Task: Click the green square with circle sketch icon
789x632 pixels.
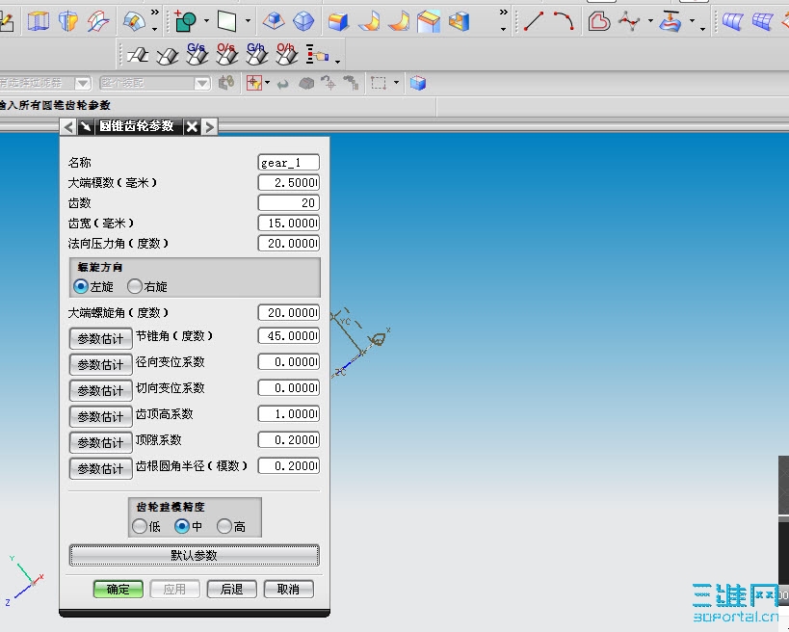Action: tap(185, 21)
